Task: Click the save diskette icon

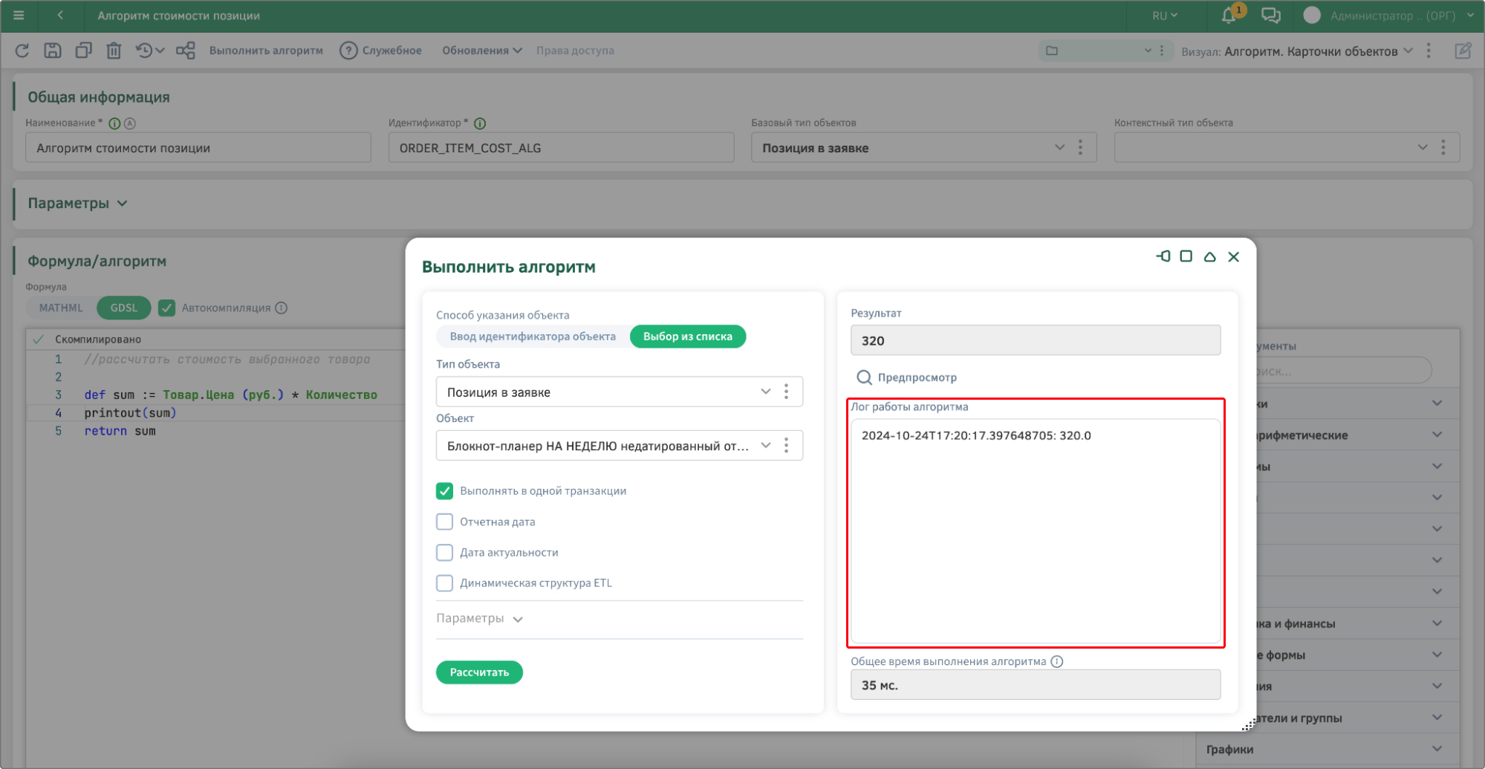Action: [53, 51]
